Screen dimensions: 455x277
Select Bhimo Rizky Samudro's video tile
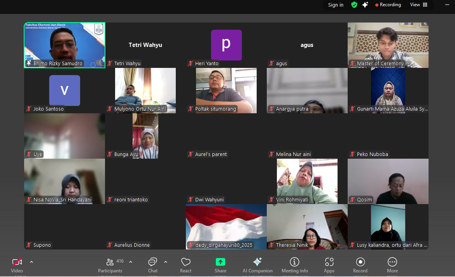pos(65,45)
